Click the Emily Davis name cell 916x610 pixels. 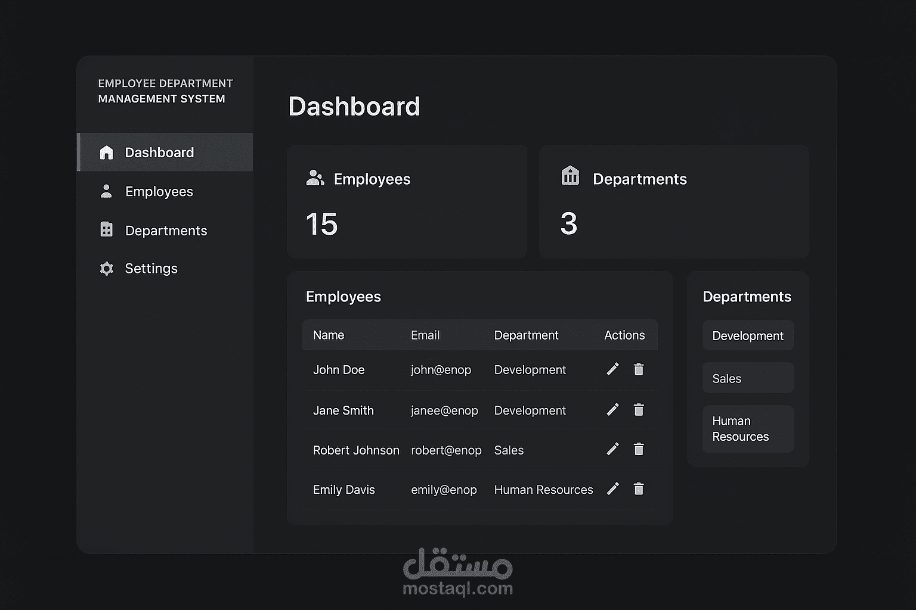click(344, 490)
